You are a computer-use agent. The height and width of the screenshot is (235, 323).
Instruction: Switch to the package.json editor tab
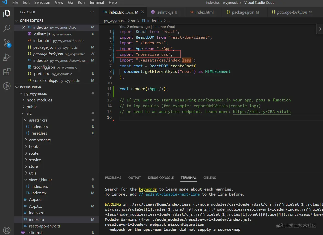(x=243, y=12)
